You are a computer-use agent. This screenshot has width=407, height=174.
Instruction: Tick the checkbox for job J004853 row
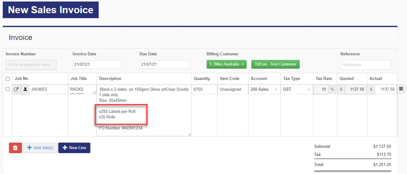pyautogui.click(x=8, y=89)
